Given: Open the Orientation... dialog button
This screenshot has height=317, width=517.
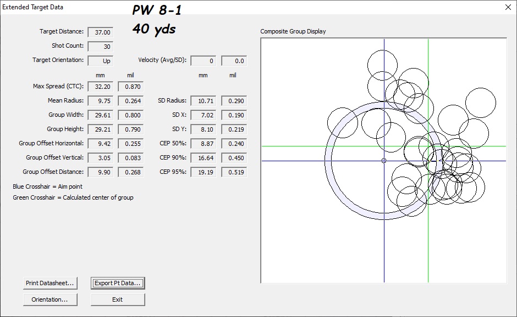Looking at the screenshot, I should (50, 299).
